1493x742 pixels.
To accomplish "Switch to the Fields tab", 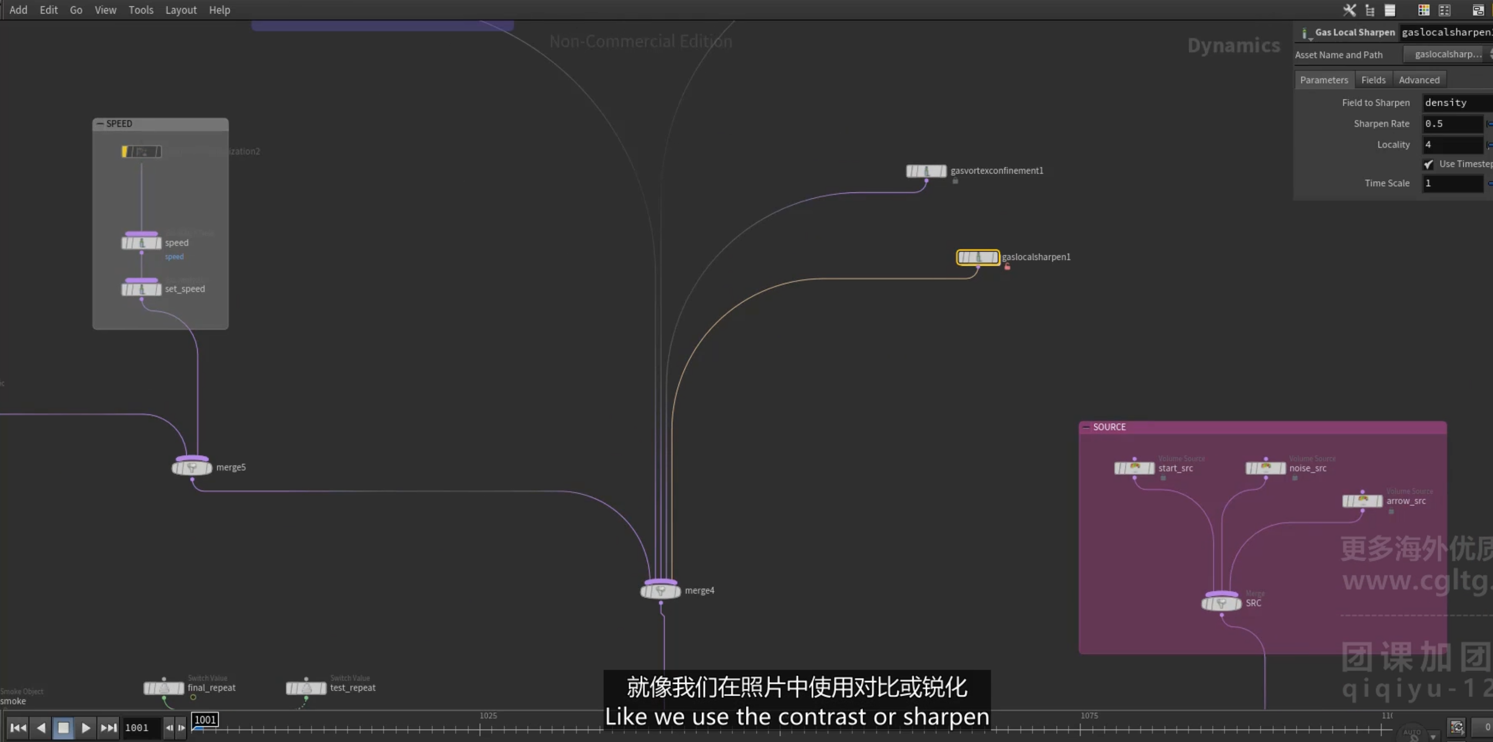I will (1373, 80).
